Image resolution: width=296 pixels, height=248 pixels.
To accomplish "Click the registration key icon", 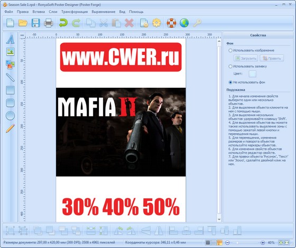I will (197, 23).
